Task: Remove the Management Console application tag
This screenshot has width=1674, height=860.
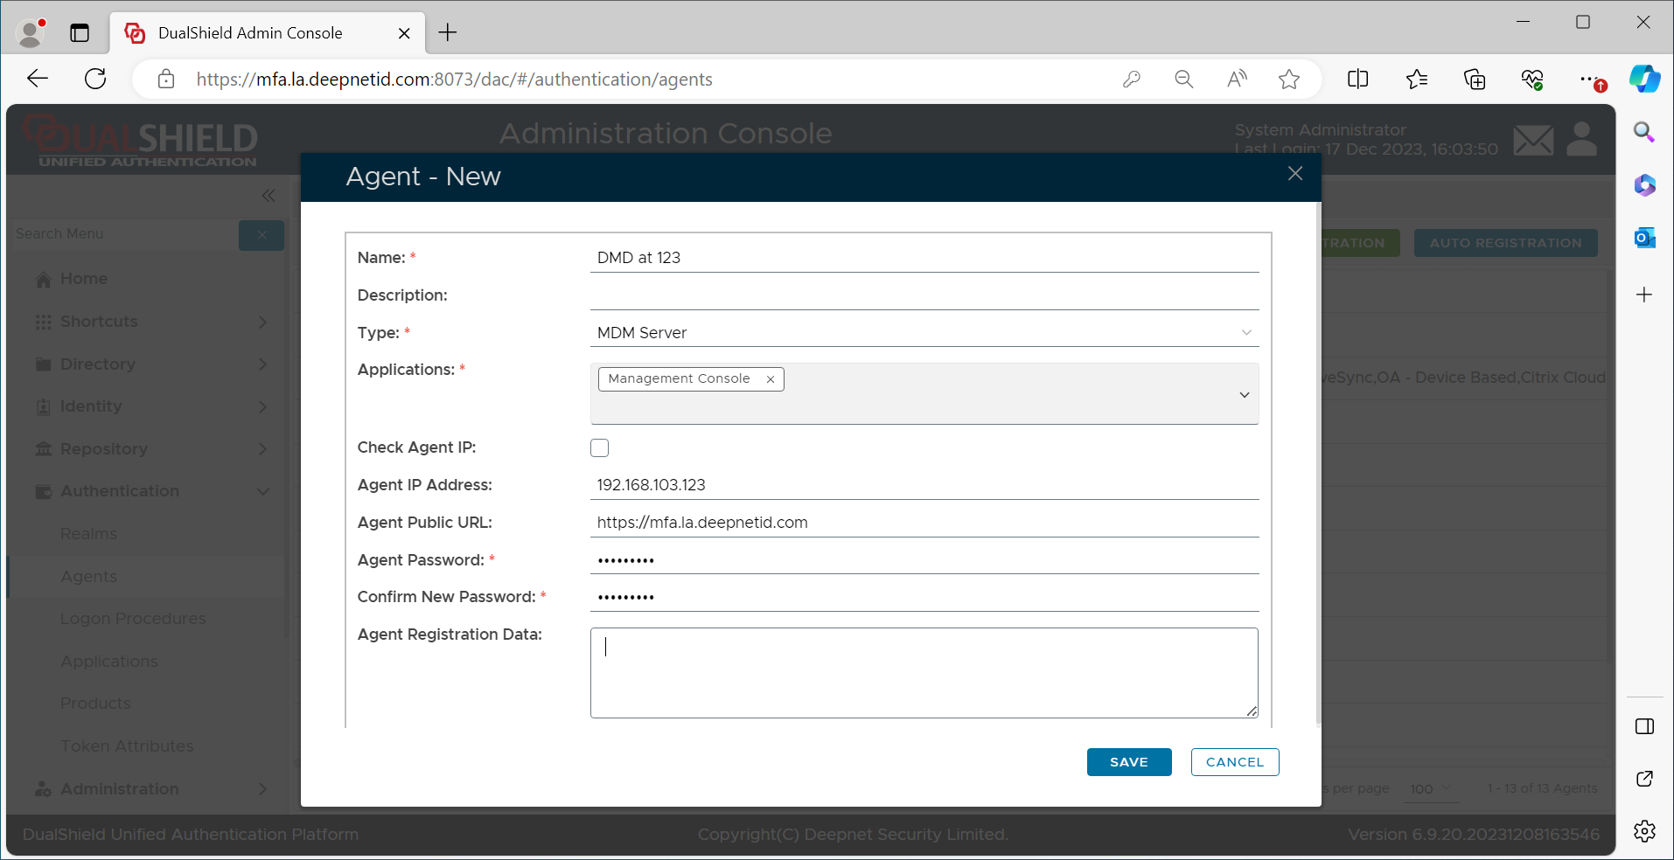Action: click(770, 379)
